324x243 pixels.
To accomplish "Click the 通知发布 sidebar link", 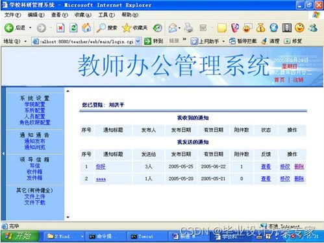I will (x=34, y=141).
